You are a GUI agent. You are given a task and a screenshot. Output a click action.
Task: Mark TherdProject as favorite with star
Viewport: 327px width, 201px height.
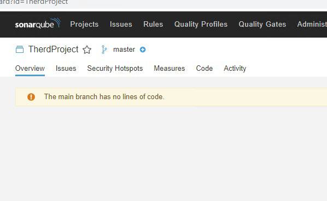pyautogui.click(x=87, y=50)
